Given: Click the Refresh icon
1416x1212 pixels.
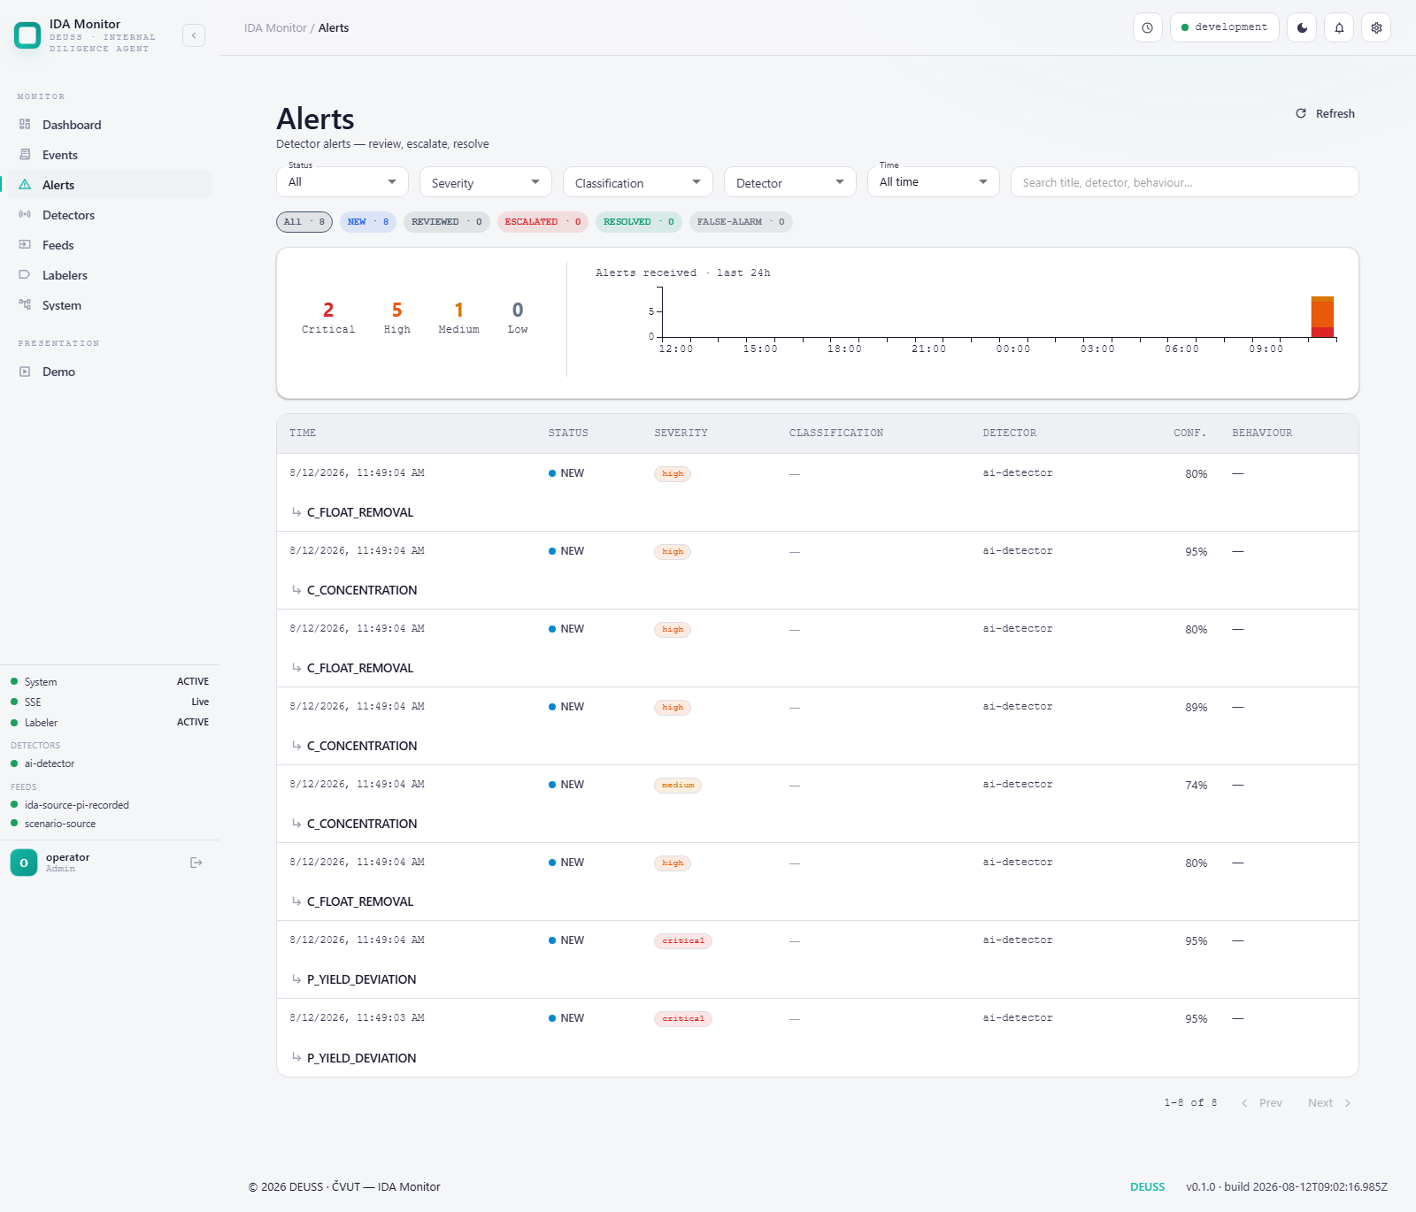Looking at the screenshot, I should coord(1301,113).
